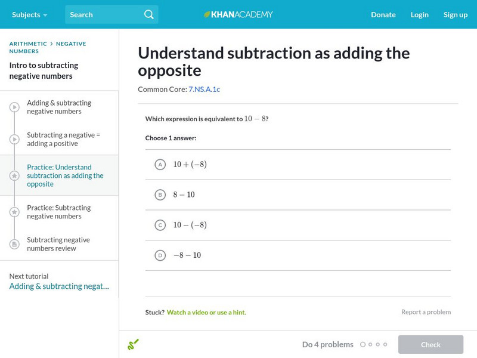The width and height of the screenshot is (477, 358).
Task: Select answer C: 10 − (−8)
Action: 160,226
